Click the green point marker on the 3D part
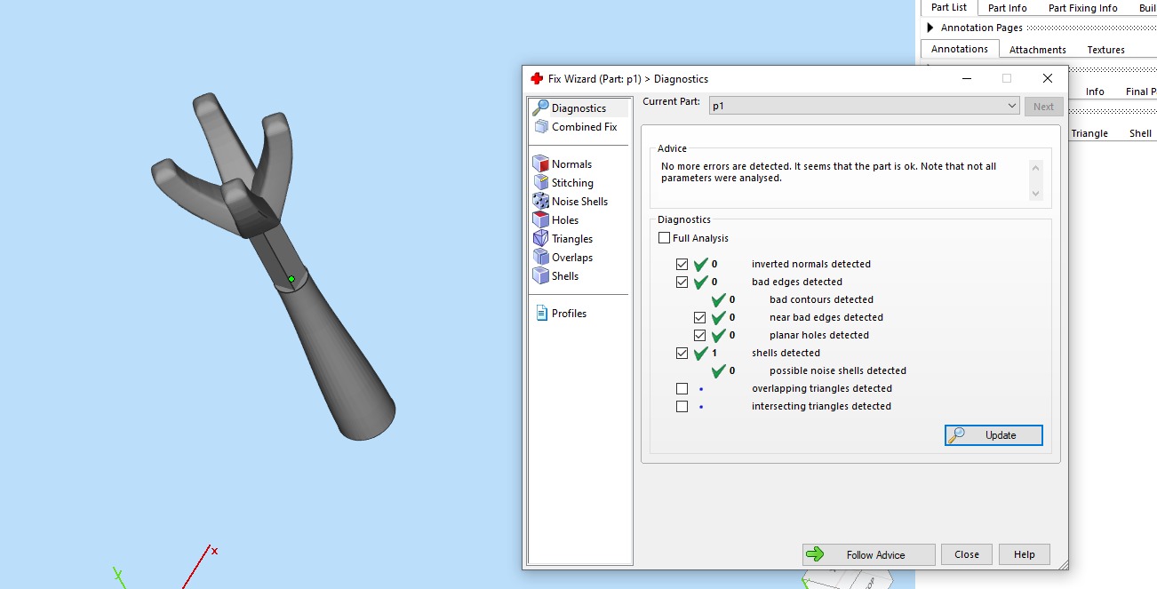The height and width of the screenshot is (589, 1157). coord(291,279)
